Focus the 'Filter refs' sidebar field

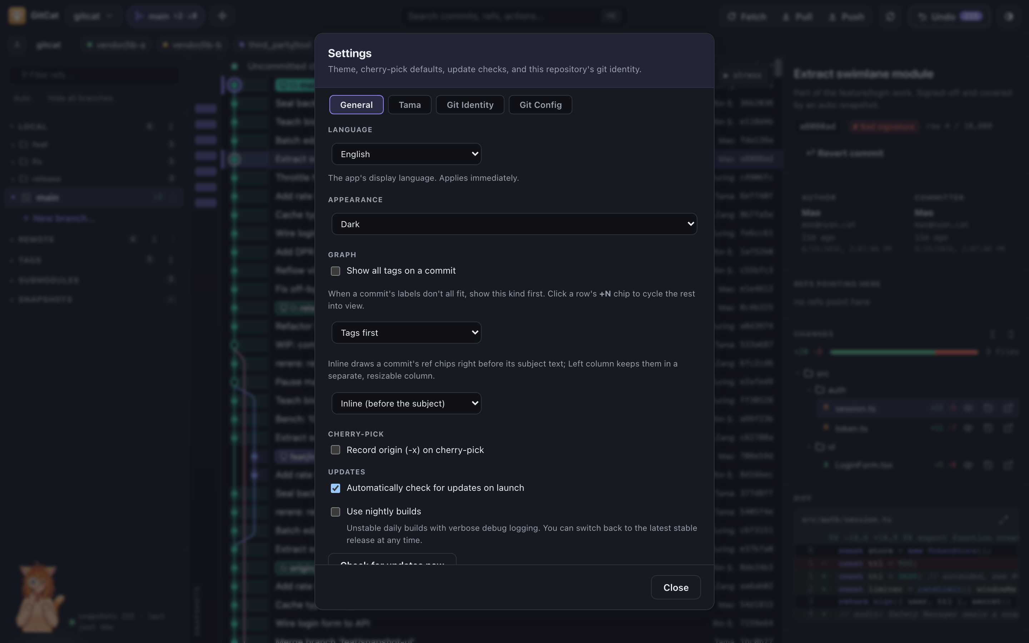[x=94, y=75]
